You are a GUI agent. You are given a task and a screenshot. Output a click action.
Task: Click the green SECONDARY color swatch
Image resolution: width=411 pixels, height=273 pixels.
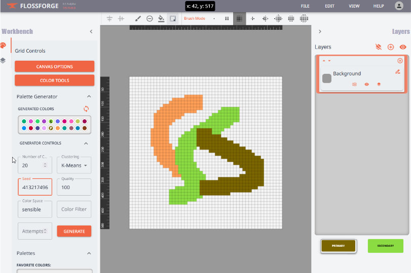click(x=385, y=246)
